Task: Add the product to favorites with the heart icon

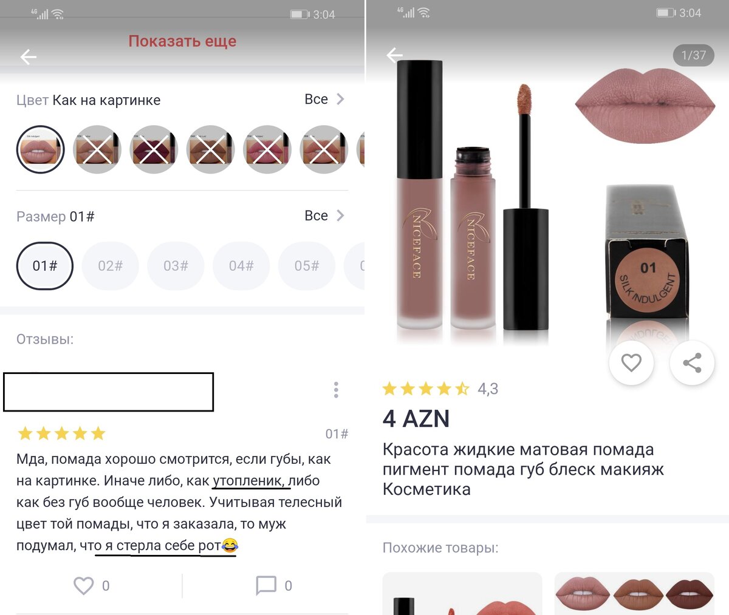Action: [631, 362]
